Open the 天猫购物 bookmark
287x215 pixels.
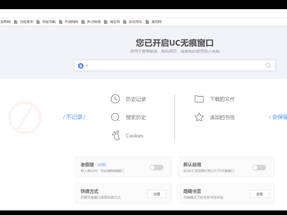click(69, 22)
